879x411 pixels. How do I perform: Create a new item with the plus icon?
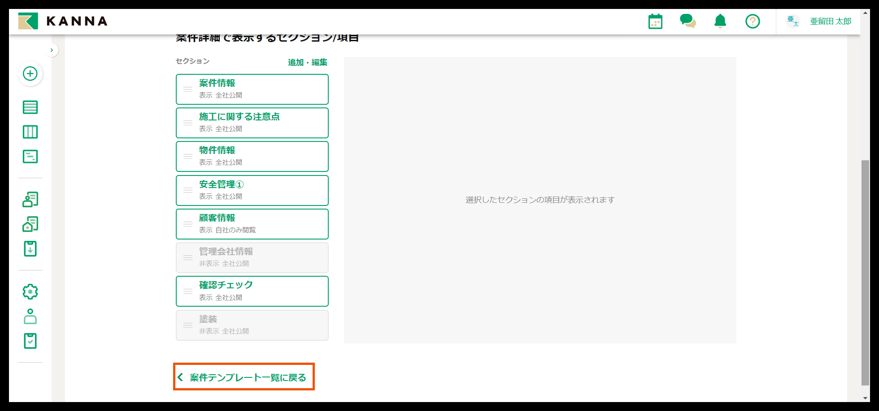(30, 74)
